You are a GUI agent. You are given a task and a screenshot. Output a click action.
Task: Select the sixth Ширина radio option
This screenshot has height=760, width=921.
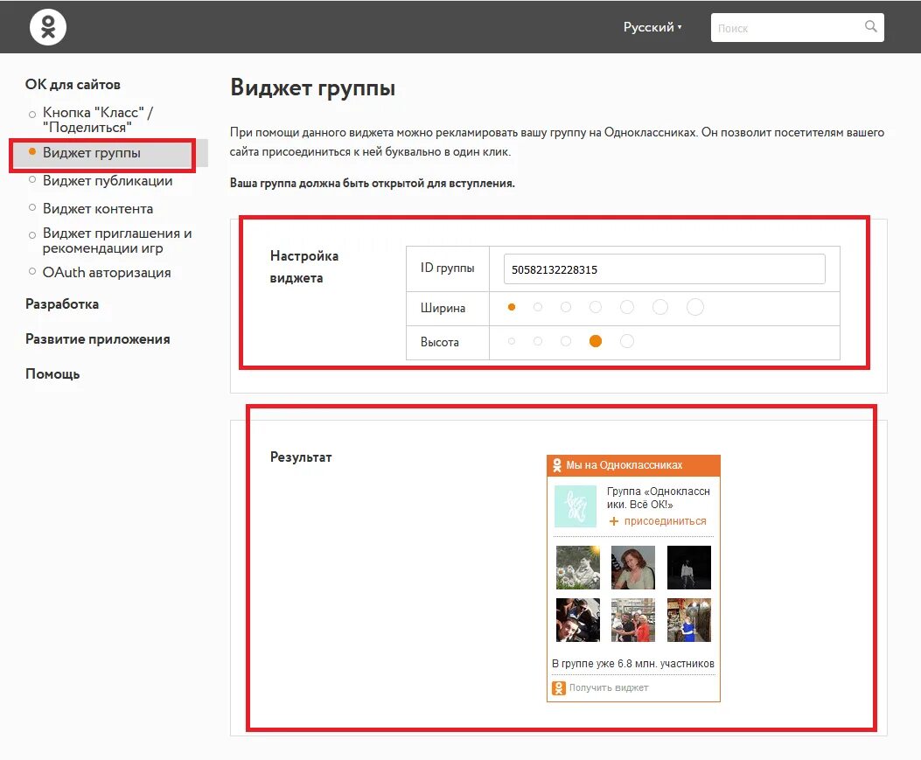point(660,307)
